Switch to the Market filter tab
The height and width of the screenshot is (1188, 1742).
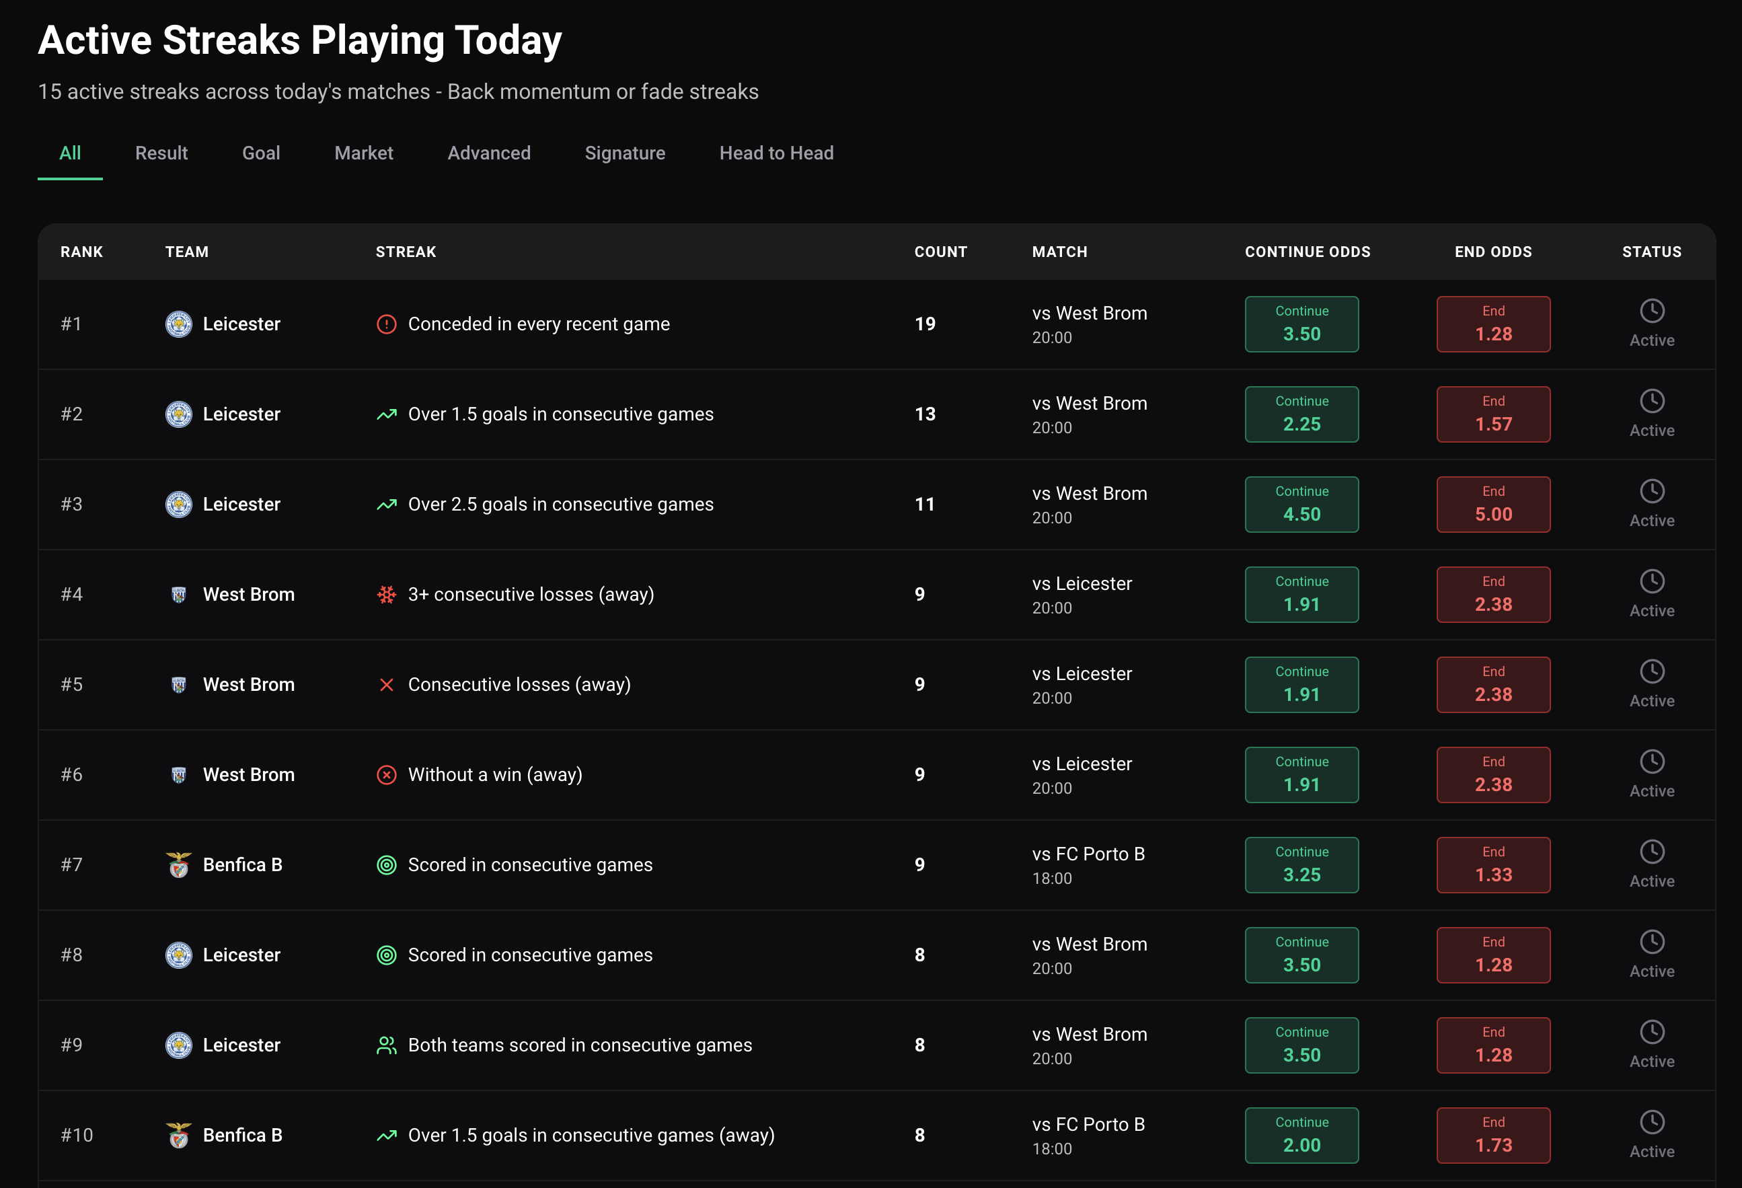tap(365, 153)
